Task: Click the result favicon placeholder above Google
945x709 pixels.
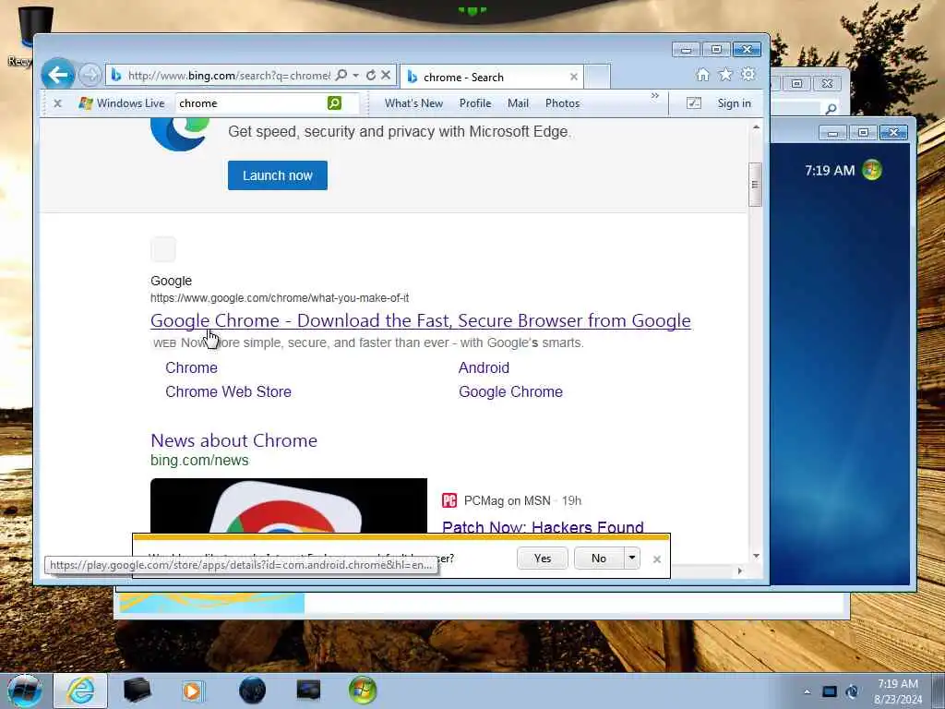Action: click(x=163, y=249)
